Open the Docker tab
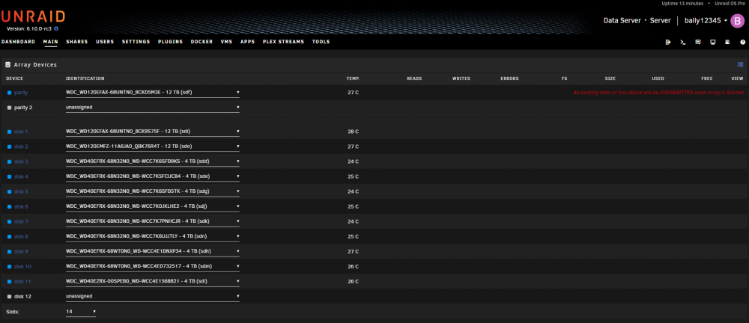 (x=201, y=42)
